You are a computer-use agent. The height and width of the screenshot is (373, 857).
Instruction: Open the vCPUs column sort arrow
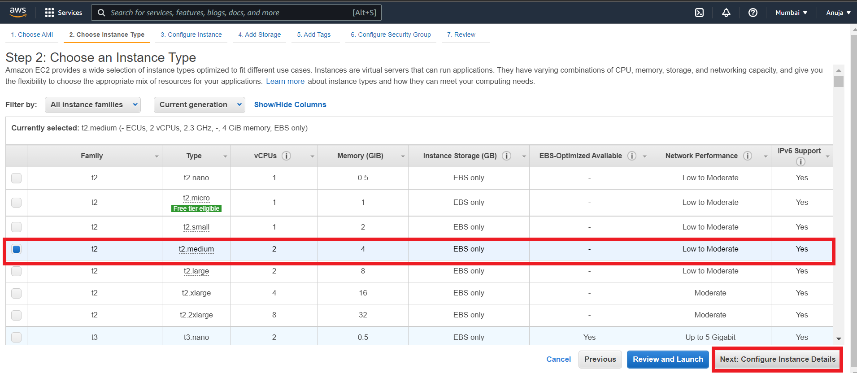point(312,156)
